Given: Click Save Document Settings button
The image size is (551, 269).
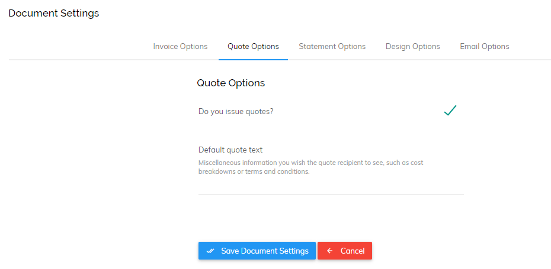Looking at the screenshot, I should [257, 251].
